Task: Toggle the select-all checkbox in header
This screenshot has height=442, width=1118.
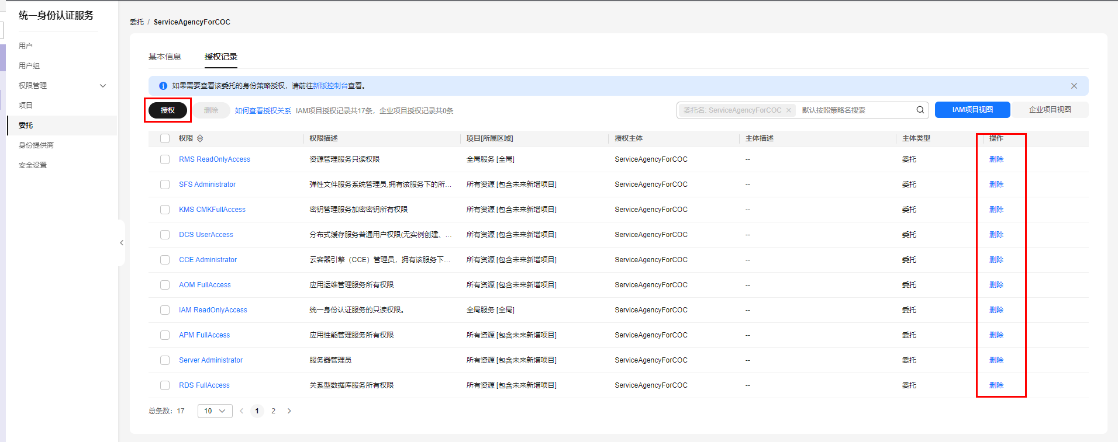Action: pos(165,138)
